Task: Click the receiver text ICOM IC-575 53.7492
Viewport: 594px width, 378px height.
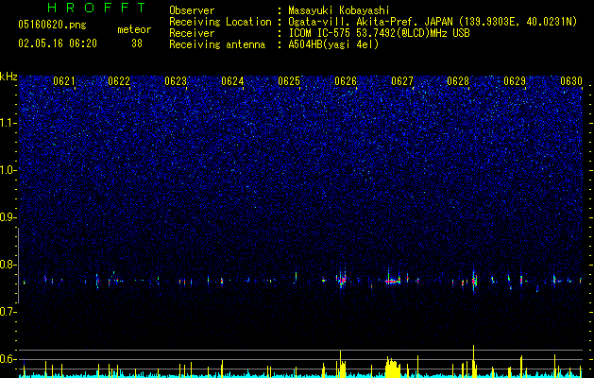Action: click(x=340, y=33)
